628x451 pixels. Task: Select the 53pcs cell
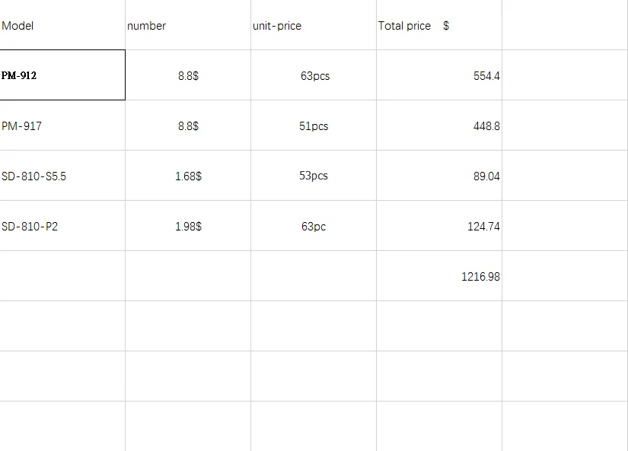[314, 176]
